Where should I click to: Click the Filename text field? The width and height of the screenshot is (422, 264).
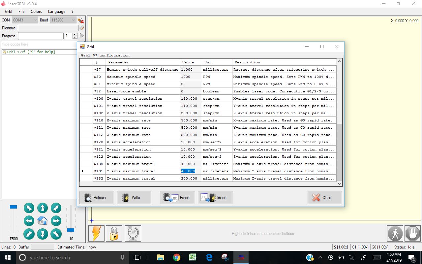click(48, 28)
